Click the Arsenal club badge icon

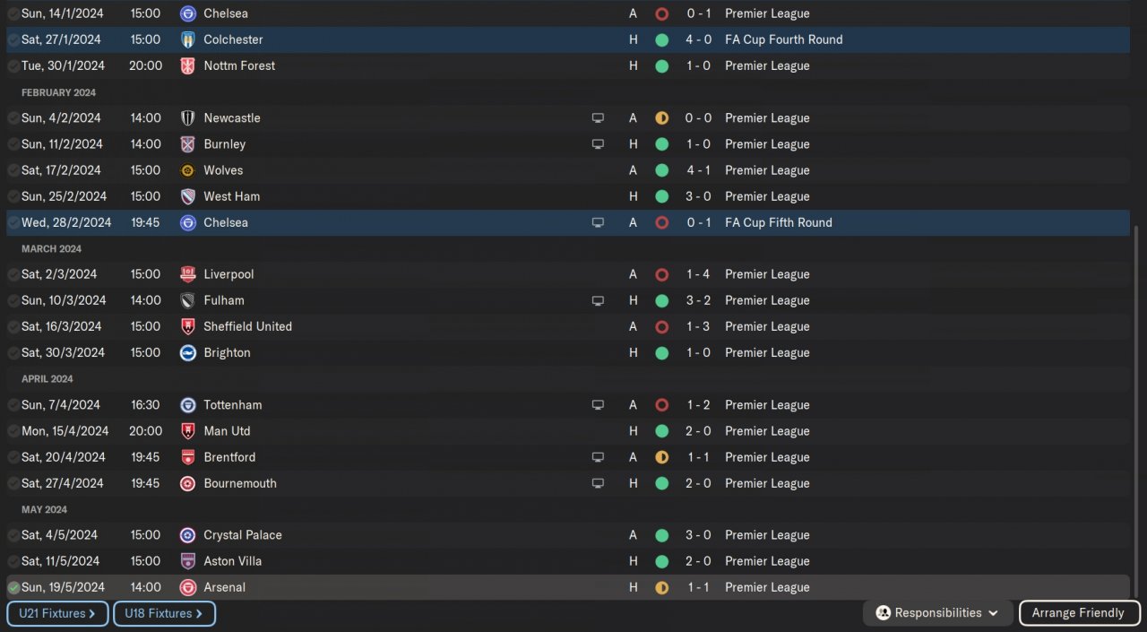pos(187,587)
